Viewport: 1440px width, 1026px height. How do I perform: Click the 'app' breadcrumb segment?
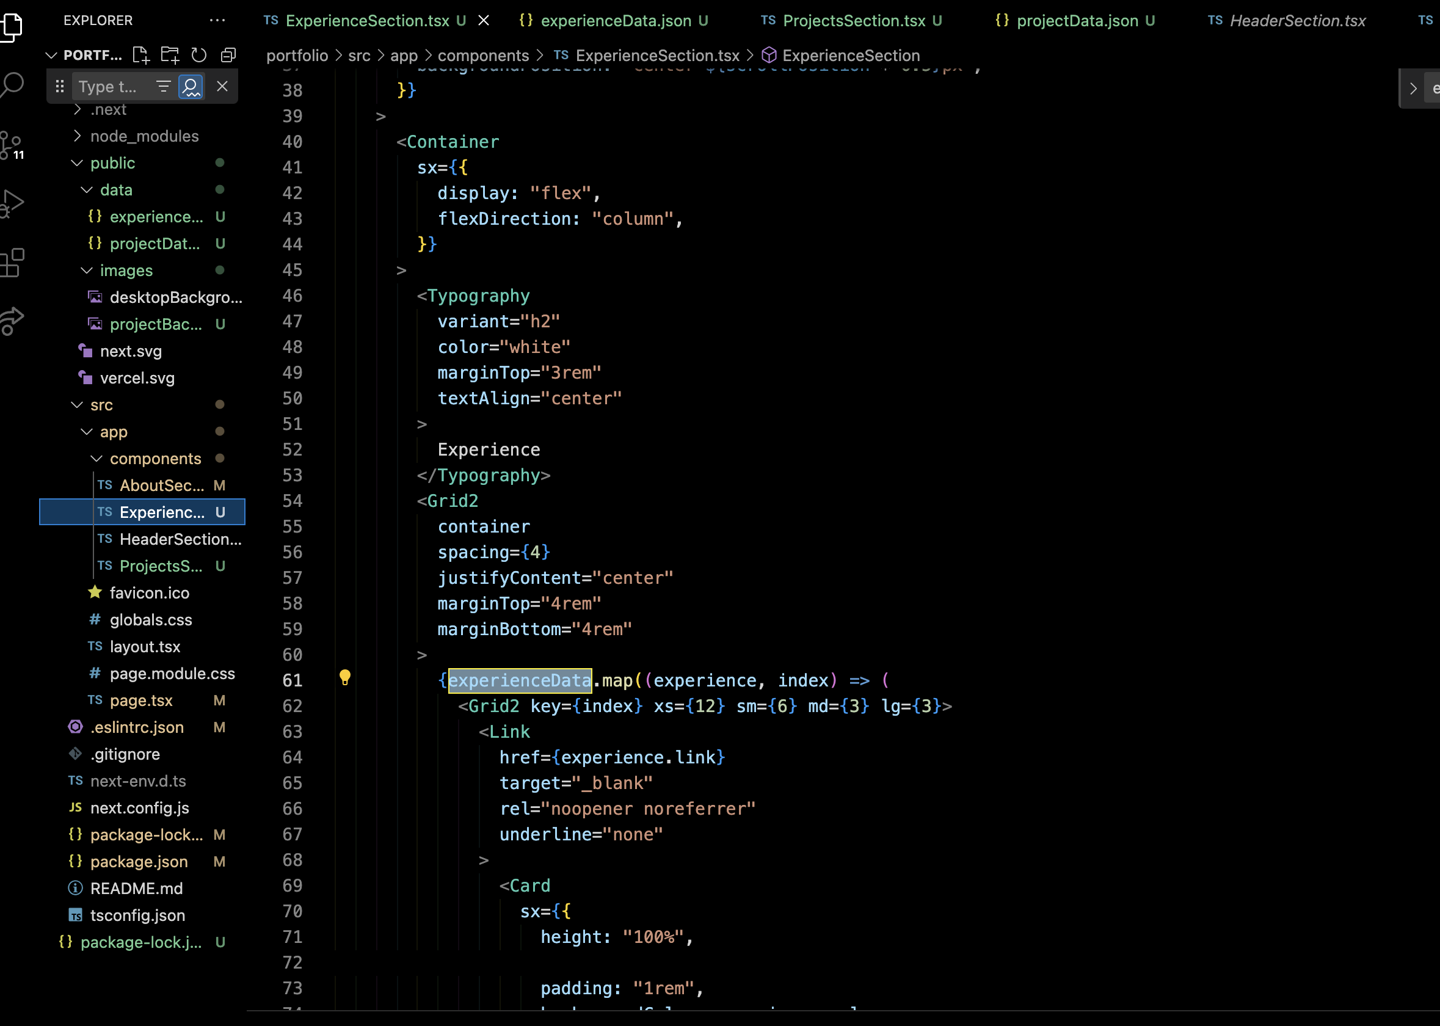404,56
